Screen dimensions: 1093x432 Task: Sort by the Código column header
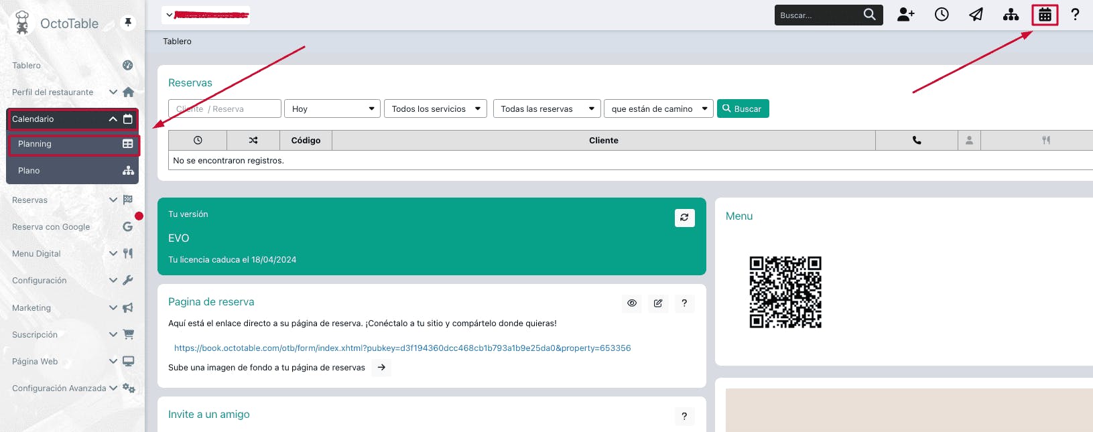[x=306, y=141]
